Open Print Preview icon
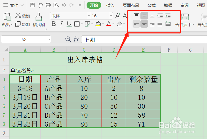The image size is (207, 139). point(56,5)
